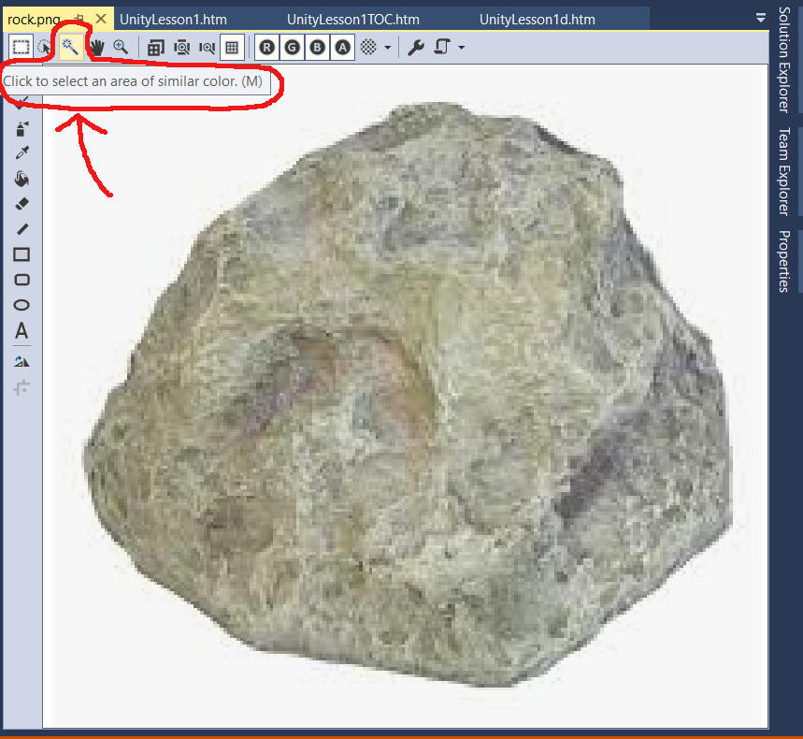Select the Fill paint bucket tool
Screen dimensions: 803x739
pyautogui.click(x=22, y=179)
